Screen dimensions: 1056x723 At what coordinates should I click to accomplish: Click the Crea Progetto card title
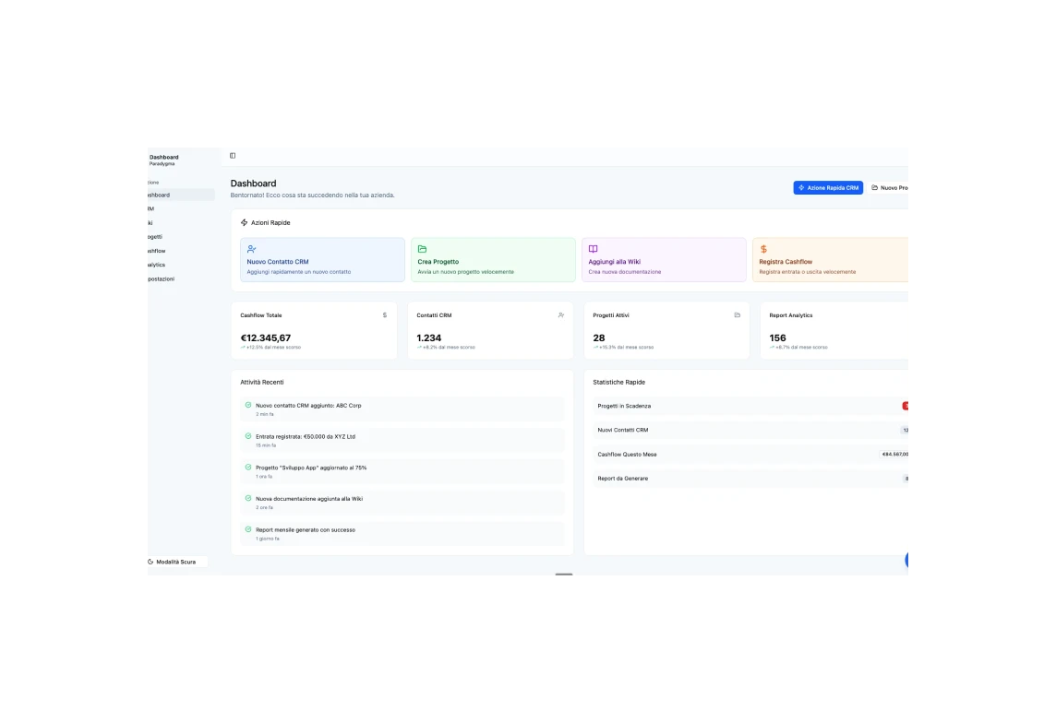point(438,262)
